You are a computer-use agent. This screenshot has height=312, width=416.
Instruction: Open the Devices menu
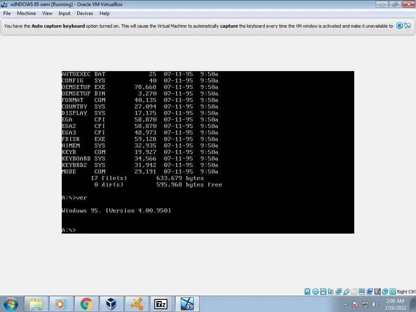click(x=84, y=13)
